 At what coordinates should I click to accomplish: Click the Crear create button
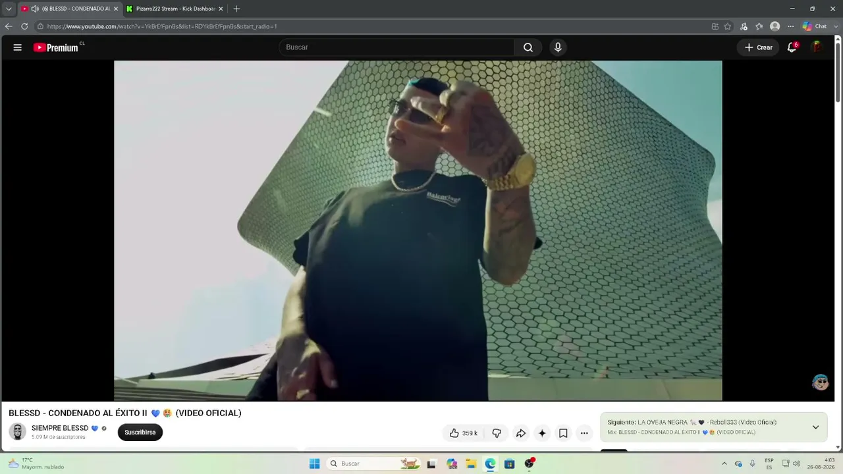(x=758, y=47)
